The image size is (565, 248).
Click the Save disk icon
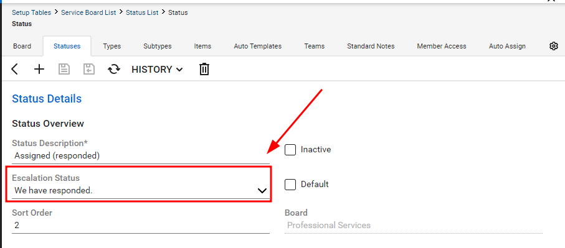pos(64,69)
